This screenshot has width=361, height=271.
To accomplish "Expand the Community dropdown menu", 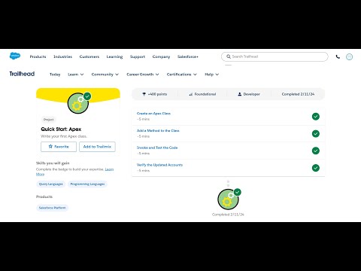I will [105, 75].
